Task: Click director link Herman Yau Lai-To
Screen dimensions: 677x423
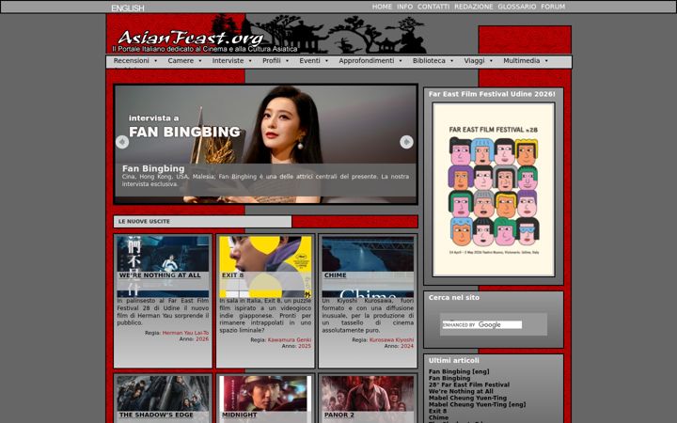Action: pyautogui.click(x=185, y=333)
